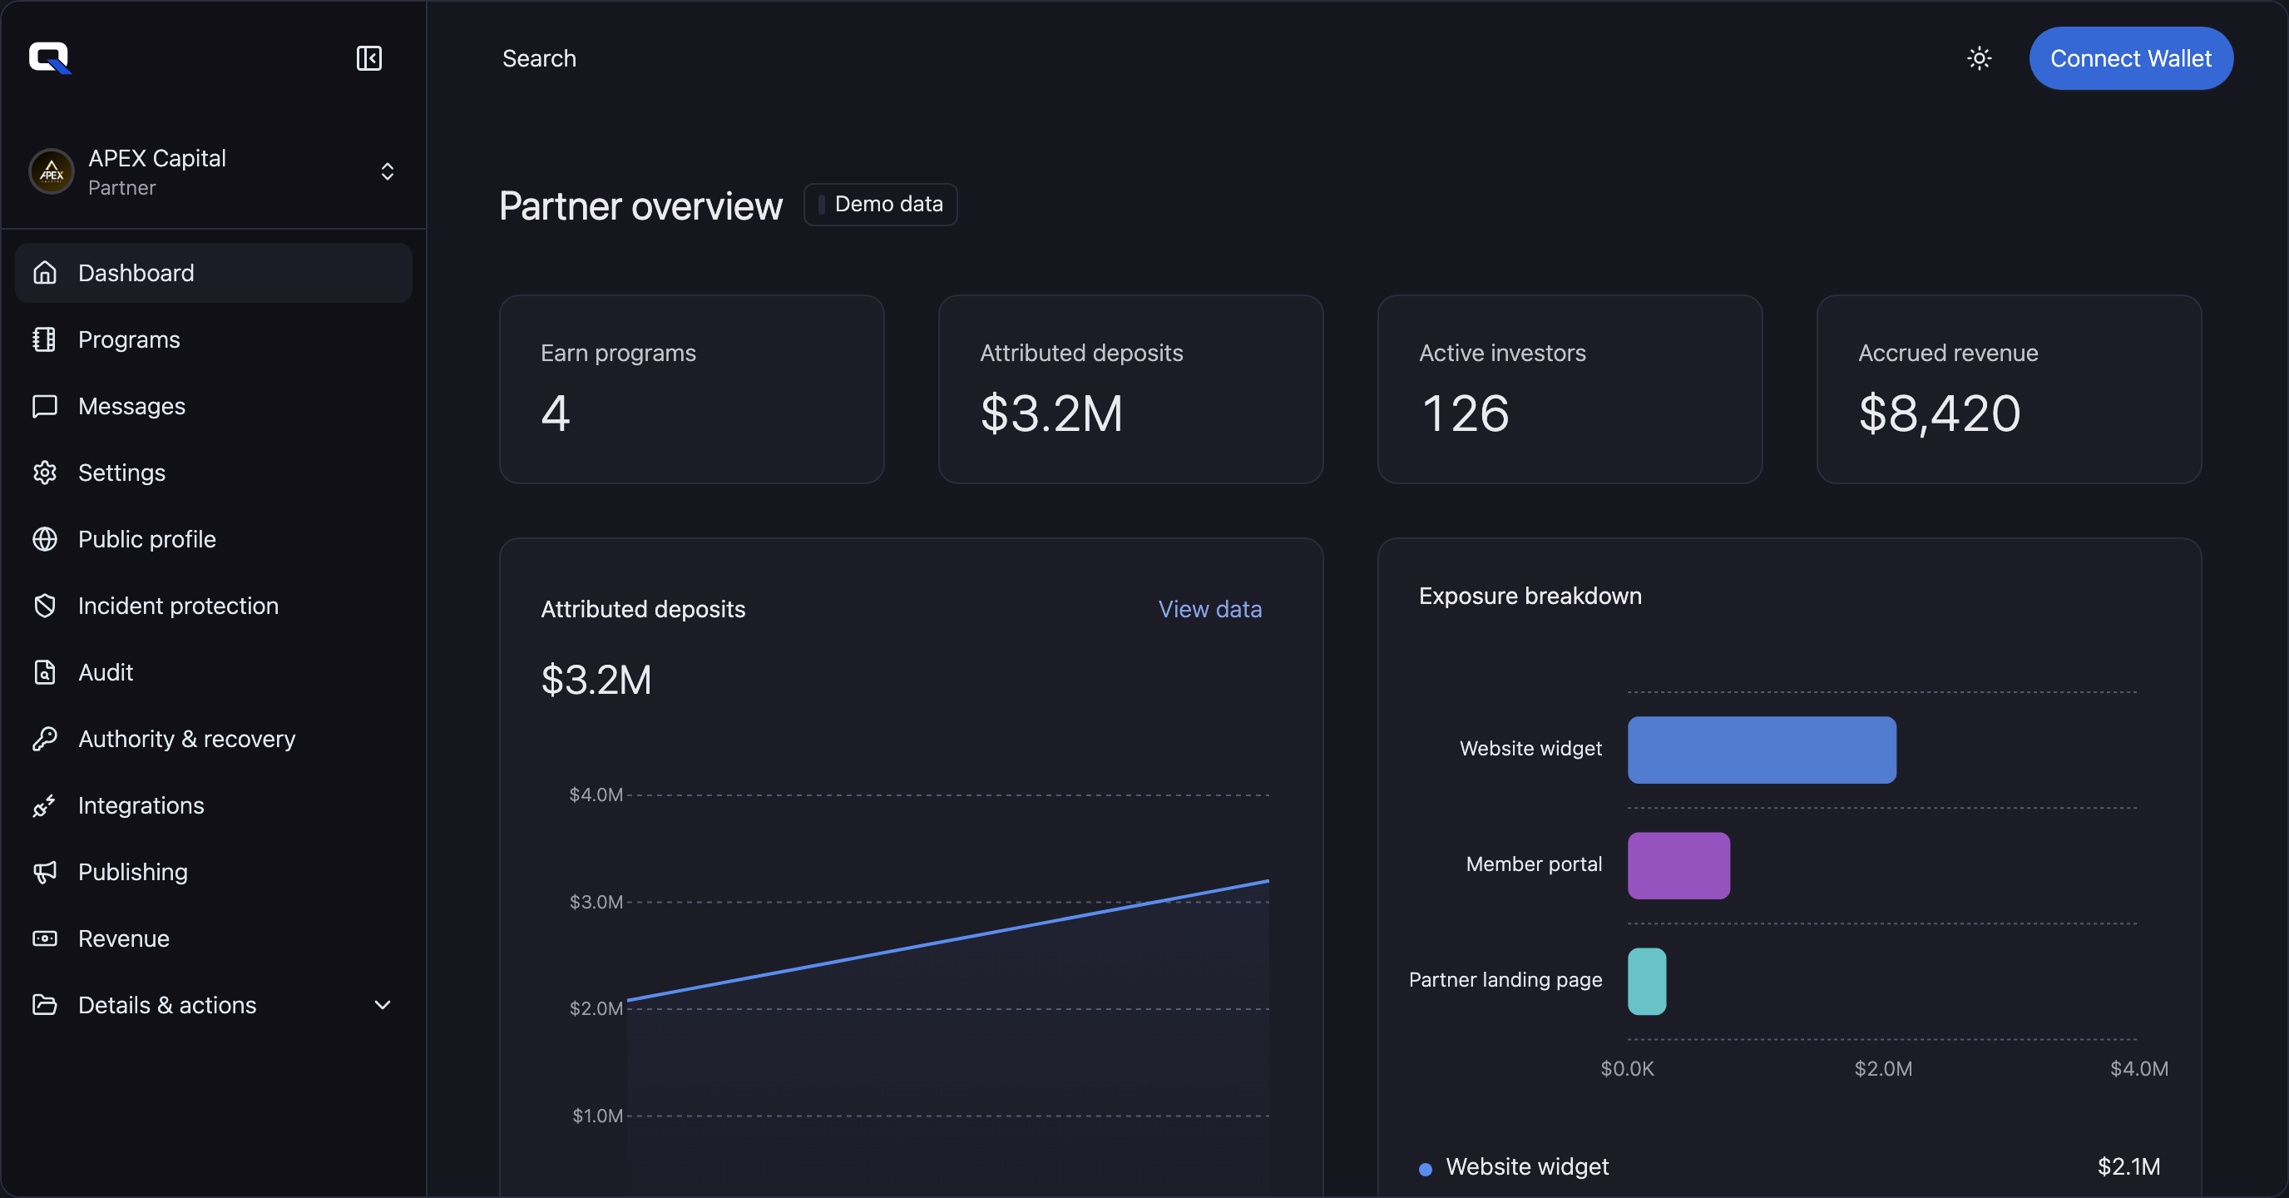Click the Details & actions folder icon
The width and height of the screenshot is (2289, 1198).
click(x=44, y=1005)
